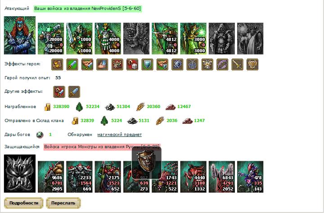This screenshot has height=213, width=324.
Task: Click the defender monster mask portrait
Action: tap(20, 173)
